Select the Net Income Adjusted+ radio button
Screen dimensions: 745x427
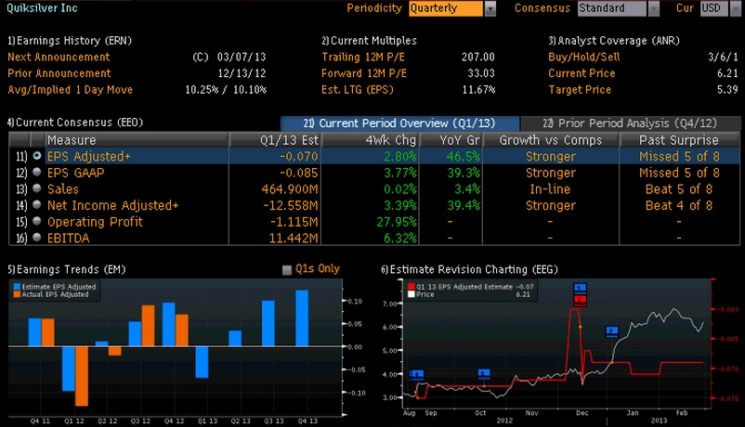[37, 205]
